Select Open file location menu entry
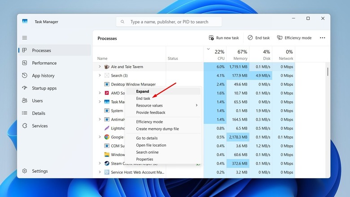This screenshot has width=350, height=197. click(151, 145)
